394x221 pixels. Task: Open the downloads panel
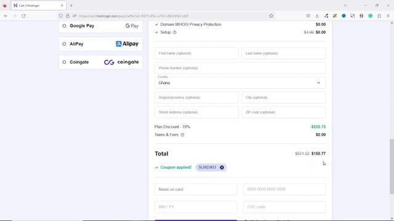(317, 16)
